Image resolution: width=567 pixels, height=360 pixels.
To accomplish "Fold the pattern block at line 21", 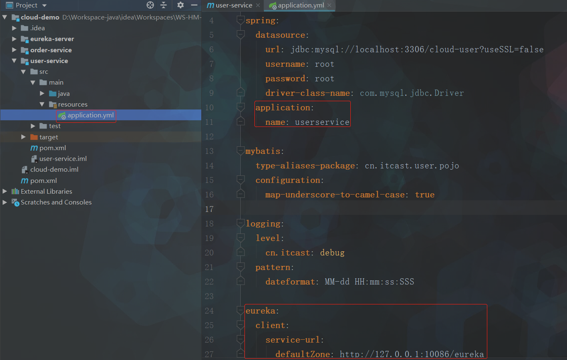I will 240,267.
